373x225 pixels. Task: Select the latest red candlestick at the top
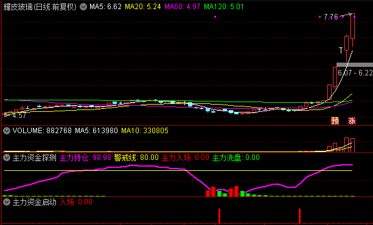click(352, 26)
